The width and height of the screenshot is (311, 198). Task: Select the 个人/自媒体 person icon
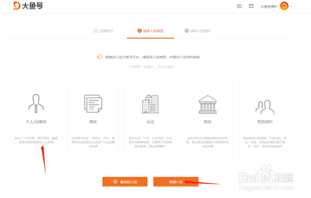[36, 104]
